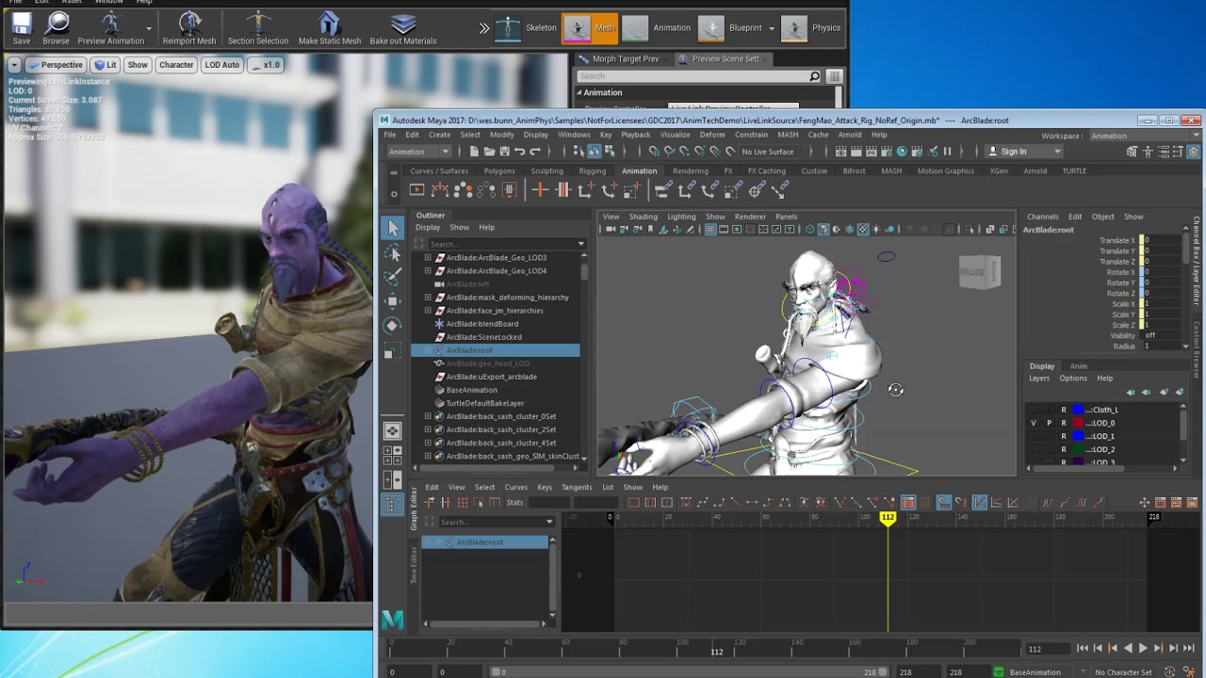Switch to the Rigging shelf tab
1206x678 pixels.
[x=593, y=170]
